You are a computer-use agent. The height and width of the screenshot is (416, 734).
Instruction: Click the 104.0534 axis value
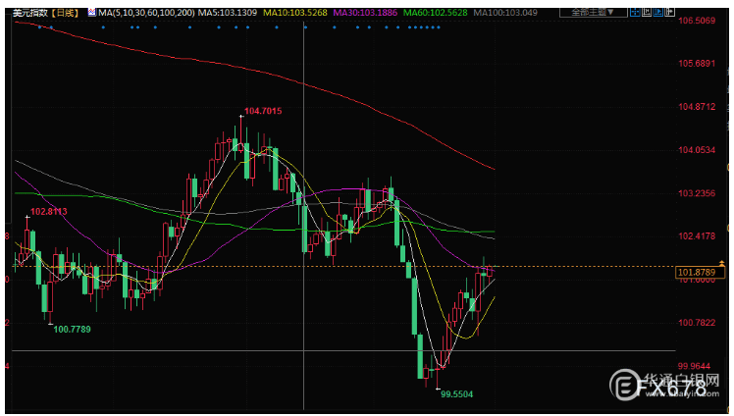[x=697, y=150]
